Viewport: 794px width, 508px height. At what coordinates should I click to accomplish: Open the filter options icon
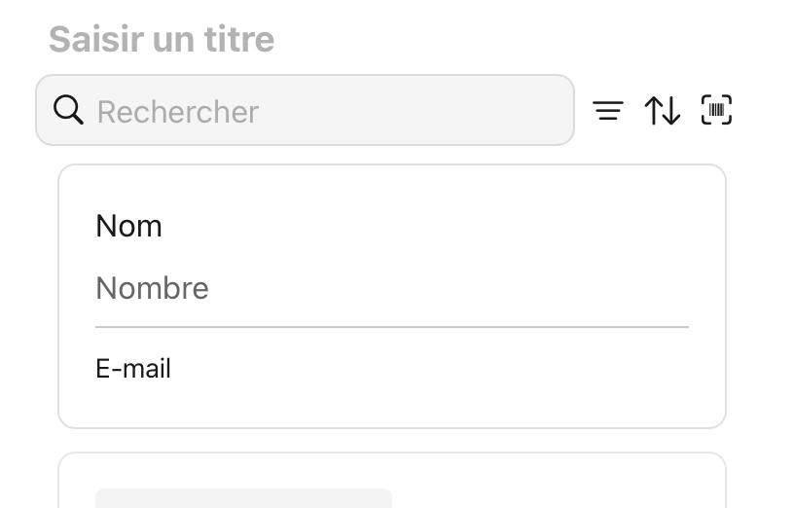click(608, 111)
